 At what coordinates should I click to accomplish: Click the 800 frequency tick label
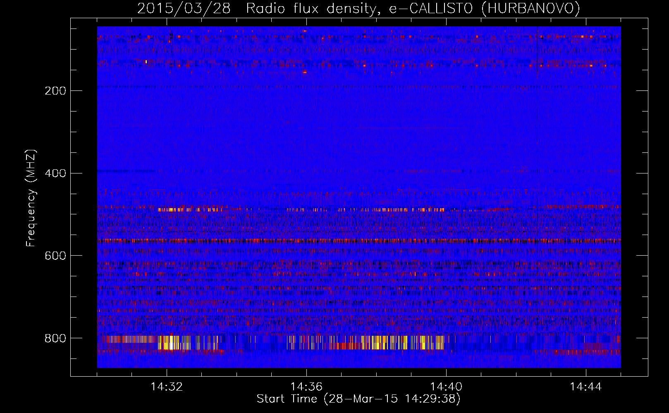[55, 339]
